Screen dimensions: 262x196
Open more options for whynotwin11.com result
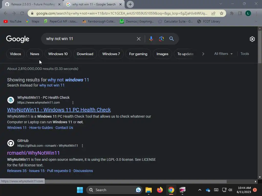[x=73, y=103]
